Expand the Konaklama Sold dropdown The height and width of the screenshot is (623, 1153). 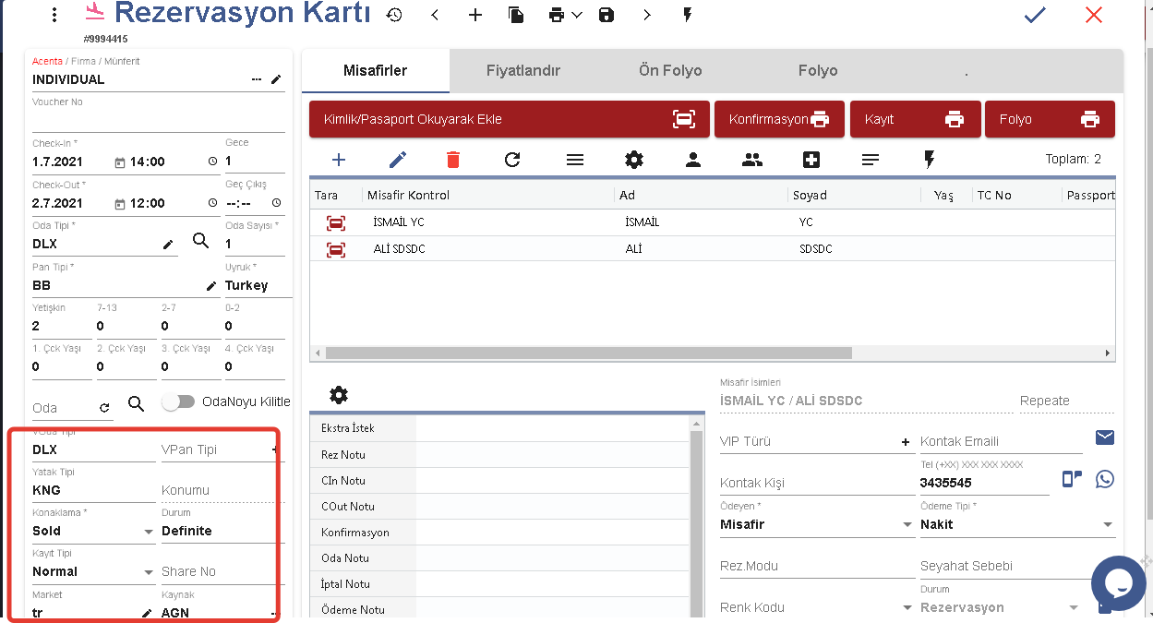(x=149, y=532)
